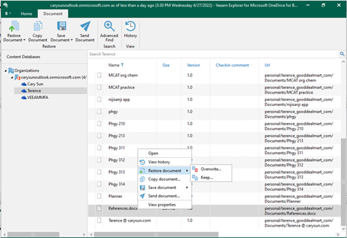
Task: Sort by the Name column header
Action: point(114,65)
